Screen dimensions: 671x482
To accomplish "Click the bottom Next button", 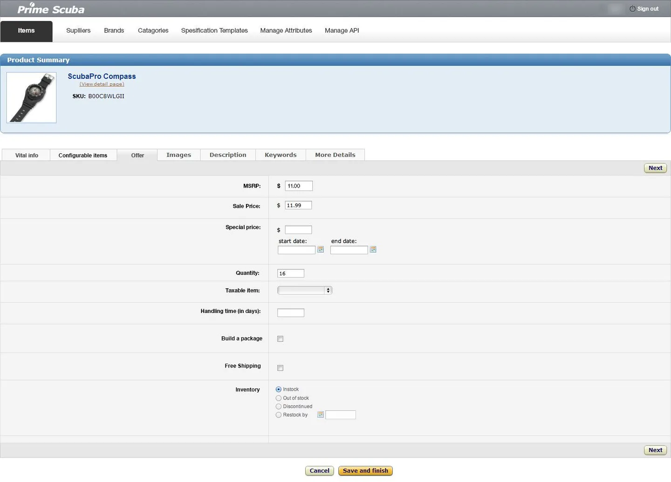I will [x=655, y=450].
